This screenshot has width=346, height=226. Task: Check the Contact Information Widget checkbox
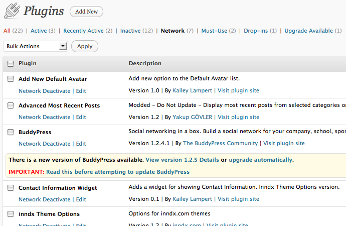11,188
